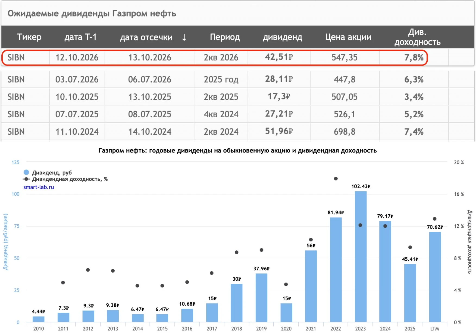The image size is (476, 336).
Task: Click the 2011 bar labeled 7.3₽
Action: pyautogui.click(x=63, y=317)
